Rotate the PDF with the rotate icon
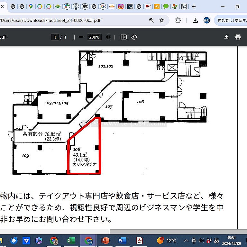Image resolution: width=247 pixels, height=247 pixels. point(134,37)
